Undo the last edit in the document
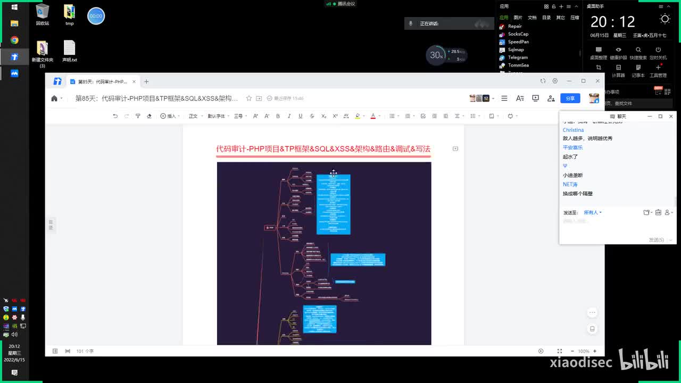This screenshot has height=383, width=681. (x=115, y=116)
